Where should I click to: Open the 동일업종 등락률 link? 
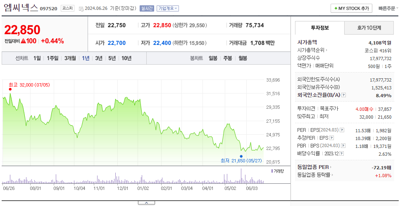tap(314, 175)
